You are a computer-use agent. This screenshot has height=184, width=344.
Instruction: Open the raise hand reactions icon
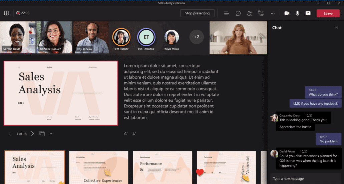(x=261, y=13)
